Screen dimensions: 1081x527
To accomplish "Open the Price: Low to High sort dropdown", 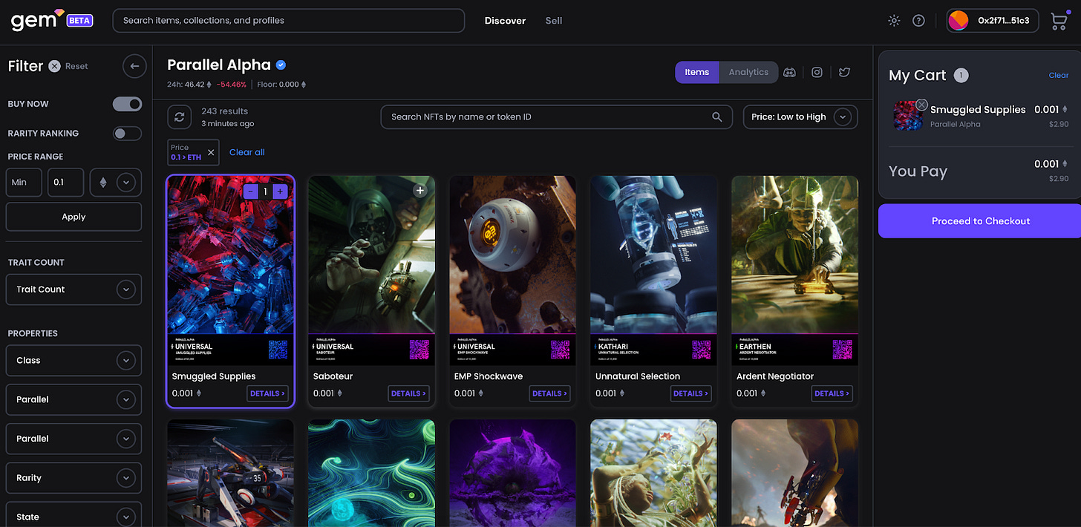I will click(800, 117).
